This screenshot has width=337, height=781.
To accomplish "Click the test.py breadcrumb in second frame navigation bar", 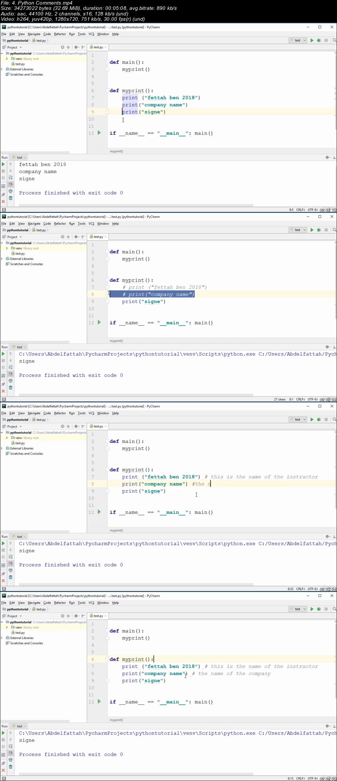I will 39,230.
